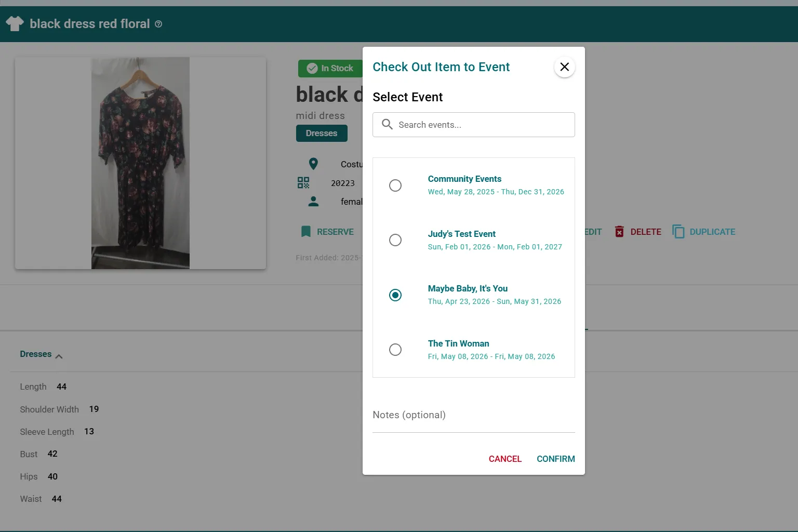Click the Reserve bookmark icon
Screen dimensions: 798x532
click(x=306, y=232)
